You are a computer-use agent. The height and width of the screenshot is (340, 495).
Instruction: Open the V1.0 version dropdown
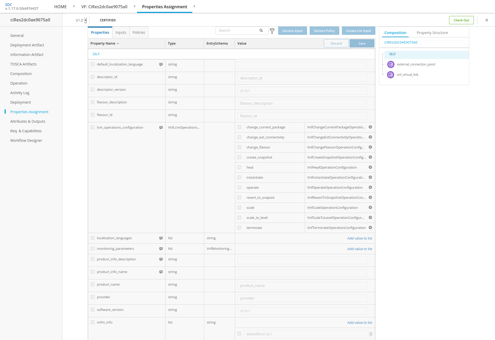[85, 20]
